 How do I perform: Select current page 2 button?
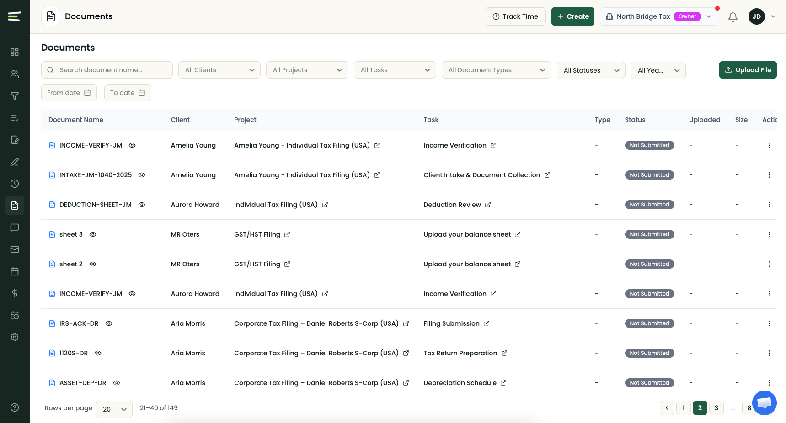(700, 408)
